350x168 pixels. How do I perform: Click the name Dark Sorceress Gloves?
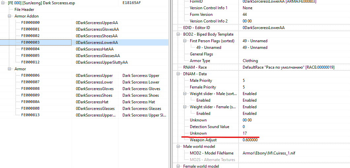pyautogui.click(x=141, y=88)
